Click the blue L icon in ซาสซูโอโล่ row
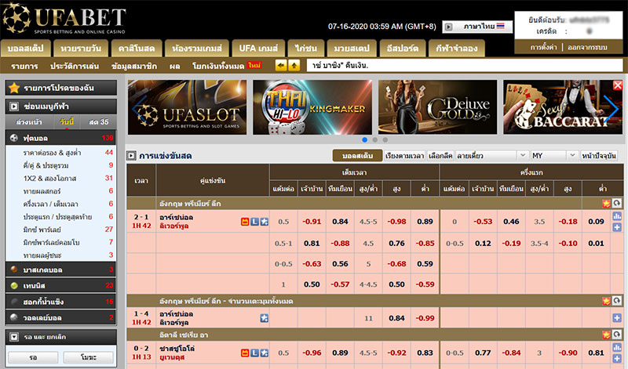The width and height of the screenshot is (628, 369). [x=254, y=353]
